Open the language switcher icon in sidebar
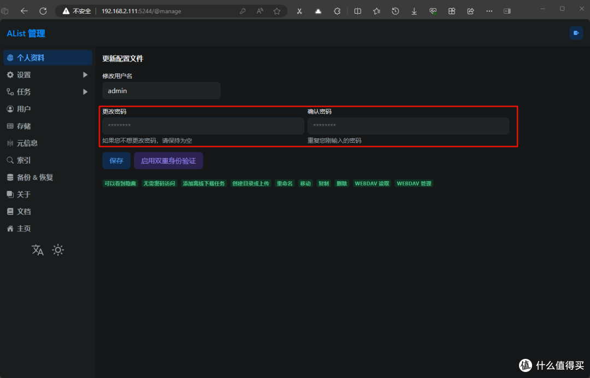The height and width of the screenshot is (378, 590). pyautogui.click(x=38, y=250)
